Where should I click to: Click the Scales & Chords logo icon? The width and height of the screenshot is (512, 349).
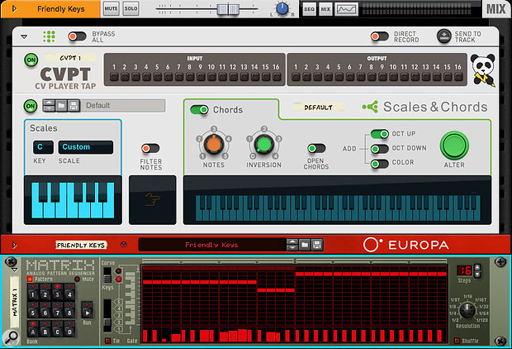pos(370,107)
